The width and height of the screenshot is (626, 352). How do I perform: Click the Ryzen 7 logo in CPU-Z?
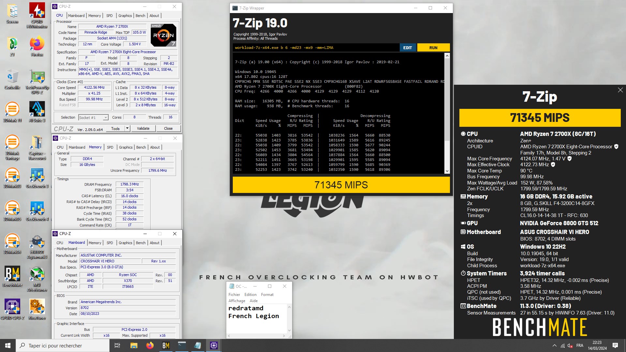coord(163,35)
